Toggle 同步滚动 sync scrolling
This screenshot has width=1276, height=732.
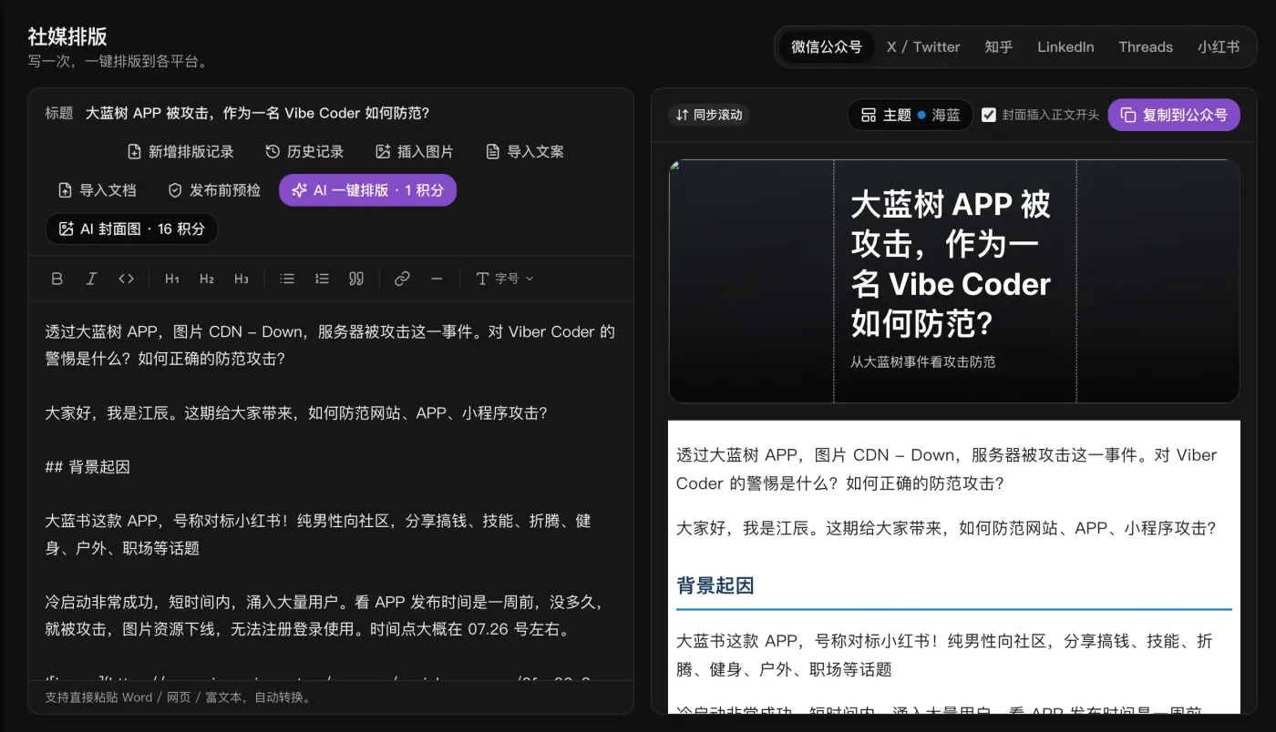pos(709,115)
